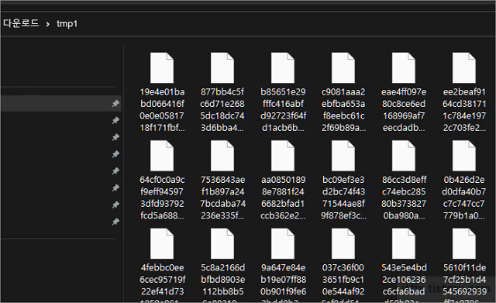Click file icon named 86cc3d8eff
496x303 pixels.
[x=404, y=156]
